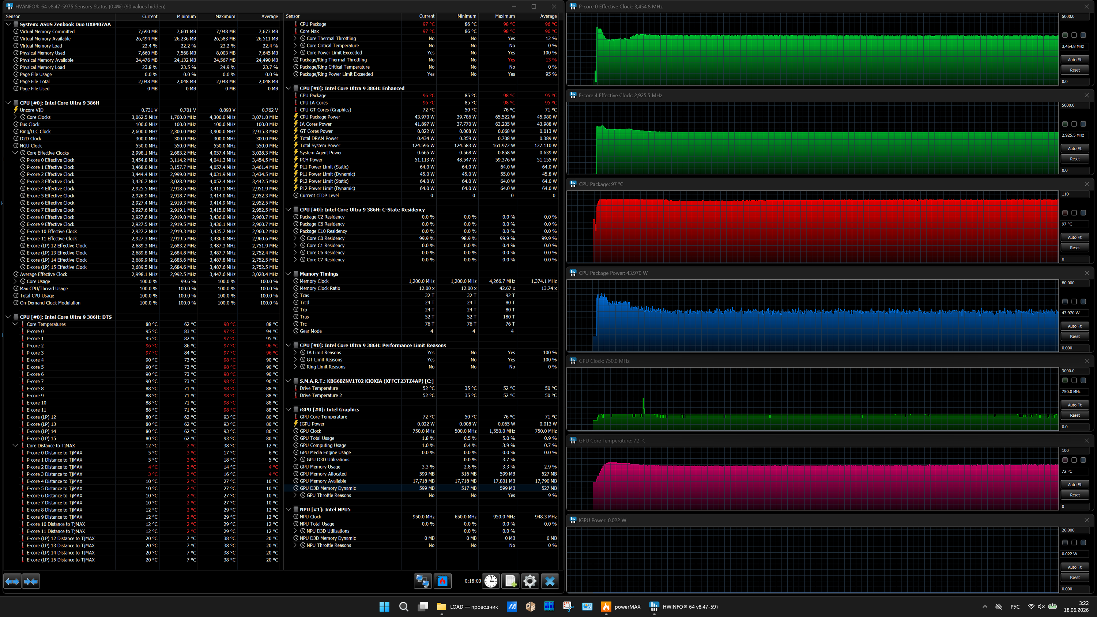Pick the green swatch in P-core 0 graph

tap(1064, 35)
